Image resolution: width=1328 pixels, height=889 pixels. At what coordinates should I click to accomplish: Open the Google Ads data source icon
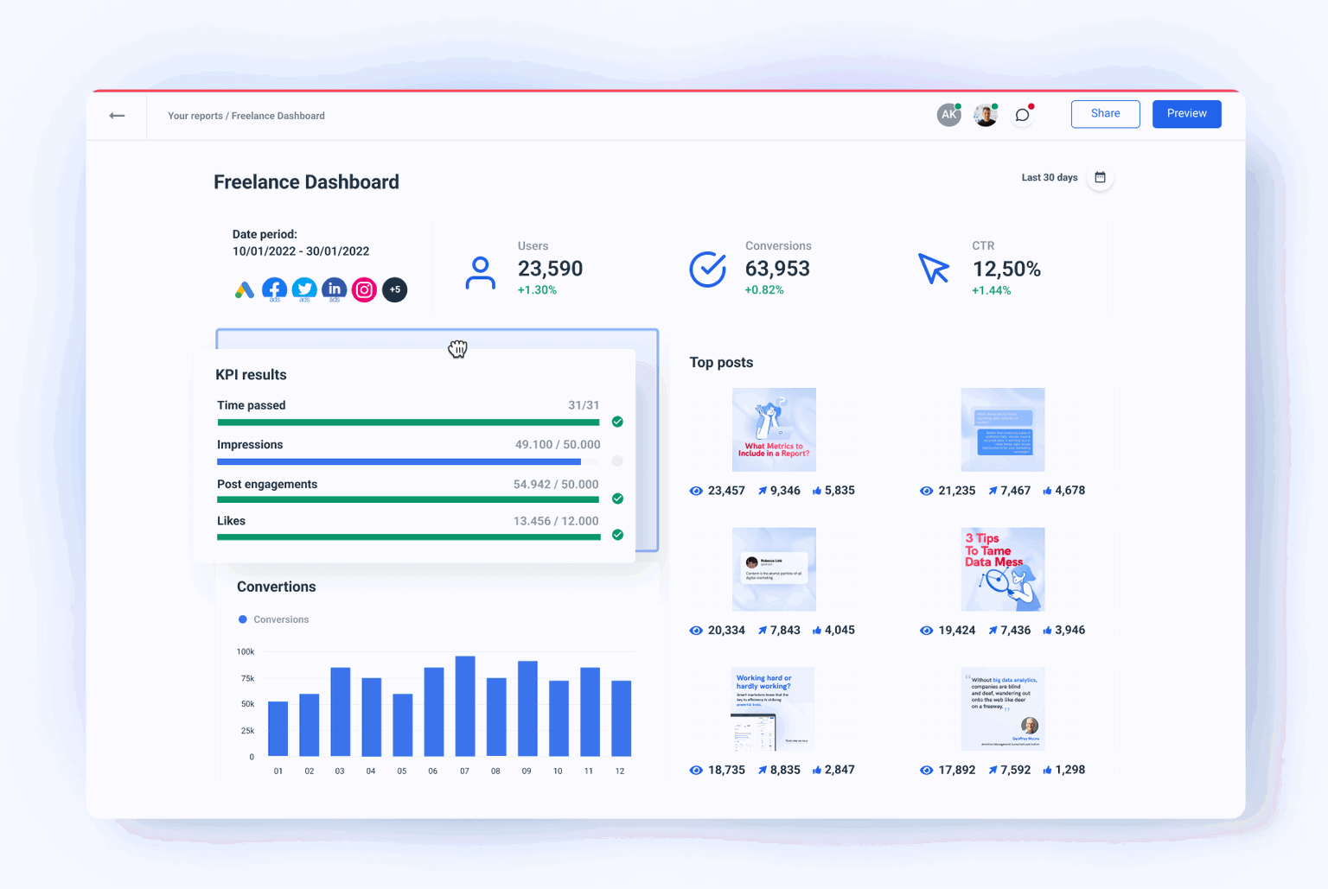click(x=245, y=289)
